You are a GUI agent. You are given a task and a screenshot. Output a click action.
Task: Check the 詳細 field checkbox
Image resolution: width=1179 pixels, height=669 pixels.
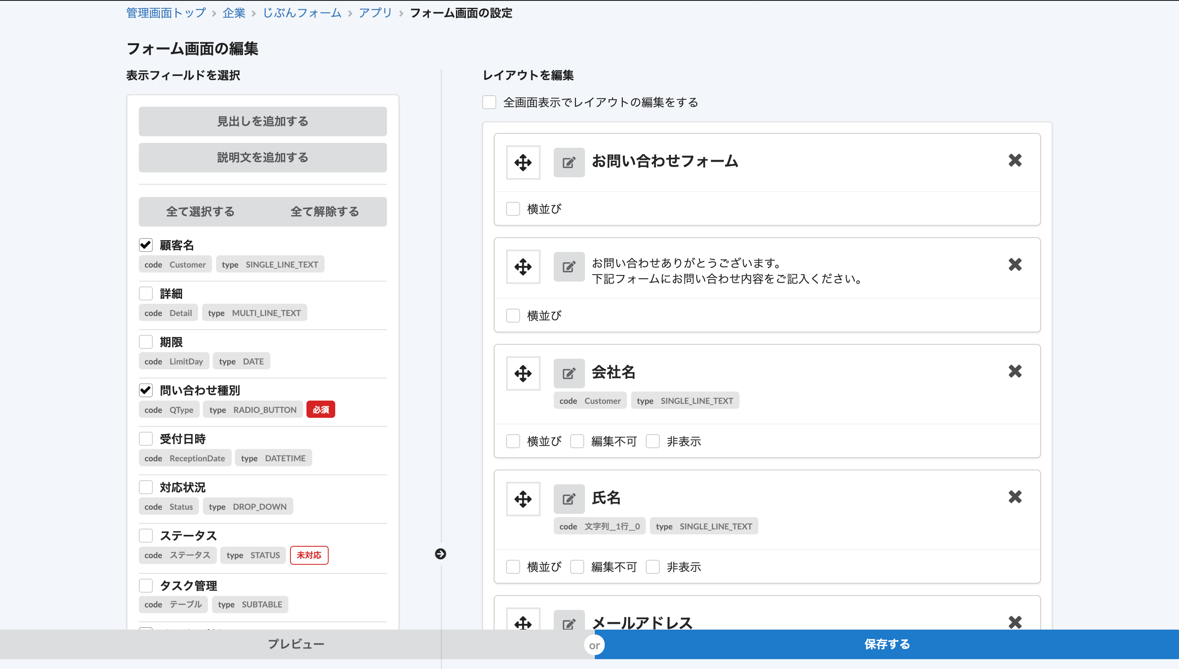[x=146, y=293]
